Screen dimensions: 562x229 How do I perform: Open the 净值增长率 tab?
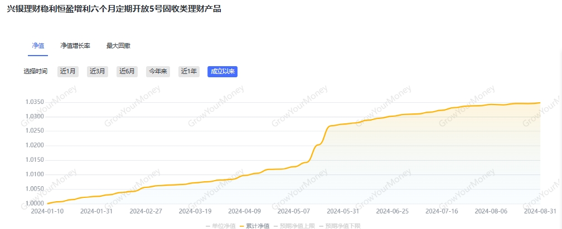75,46
